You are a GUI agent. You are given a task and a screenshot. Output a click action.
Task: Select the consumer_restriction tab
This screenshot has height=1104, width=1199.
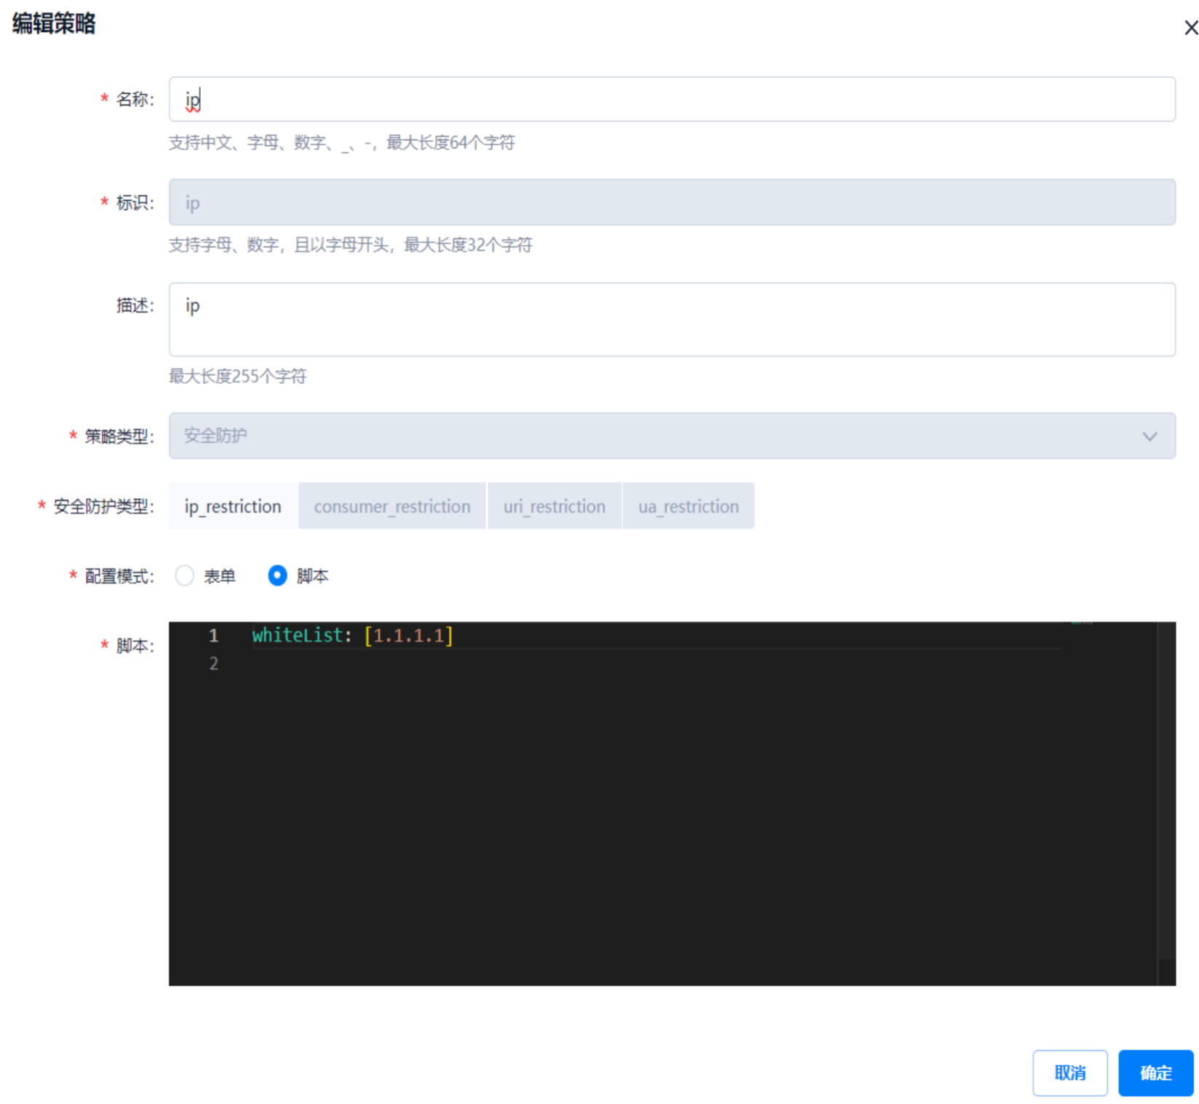392,505
